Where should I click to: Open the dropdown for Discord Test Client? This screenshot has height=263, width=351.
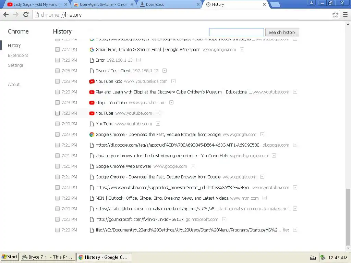[x=165, y=71]
